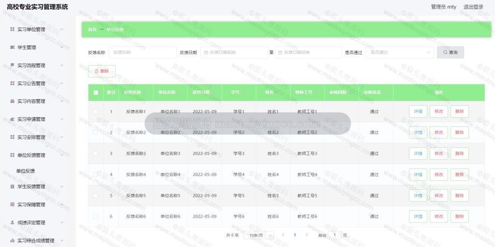Click the 管理员 mty user label
Image resolution: width=495 pixels, height=247 pixels.
[444, 7]
